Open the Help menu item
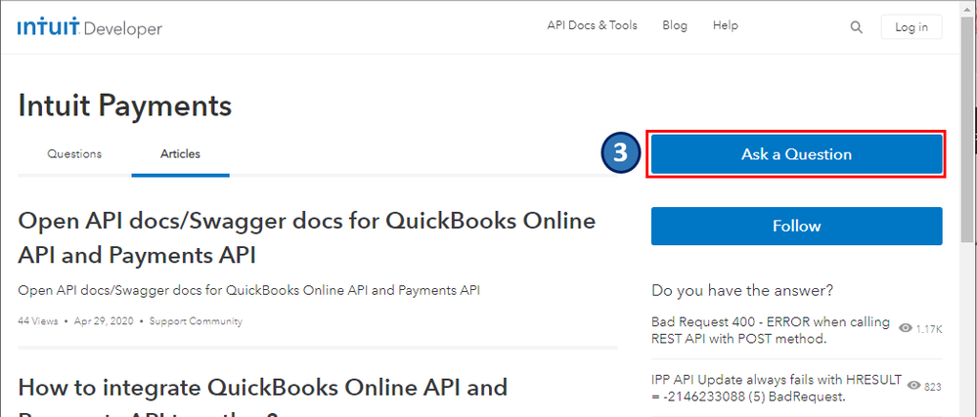977x417 pixels. 726,25
